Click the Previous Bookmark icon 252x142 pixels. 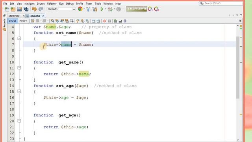(x=78, y=21)
